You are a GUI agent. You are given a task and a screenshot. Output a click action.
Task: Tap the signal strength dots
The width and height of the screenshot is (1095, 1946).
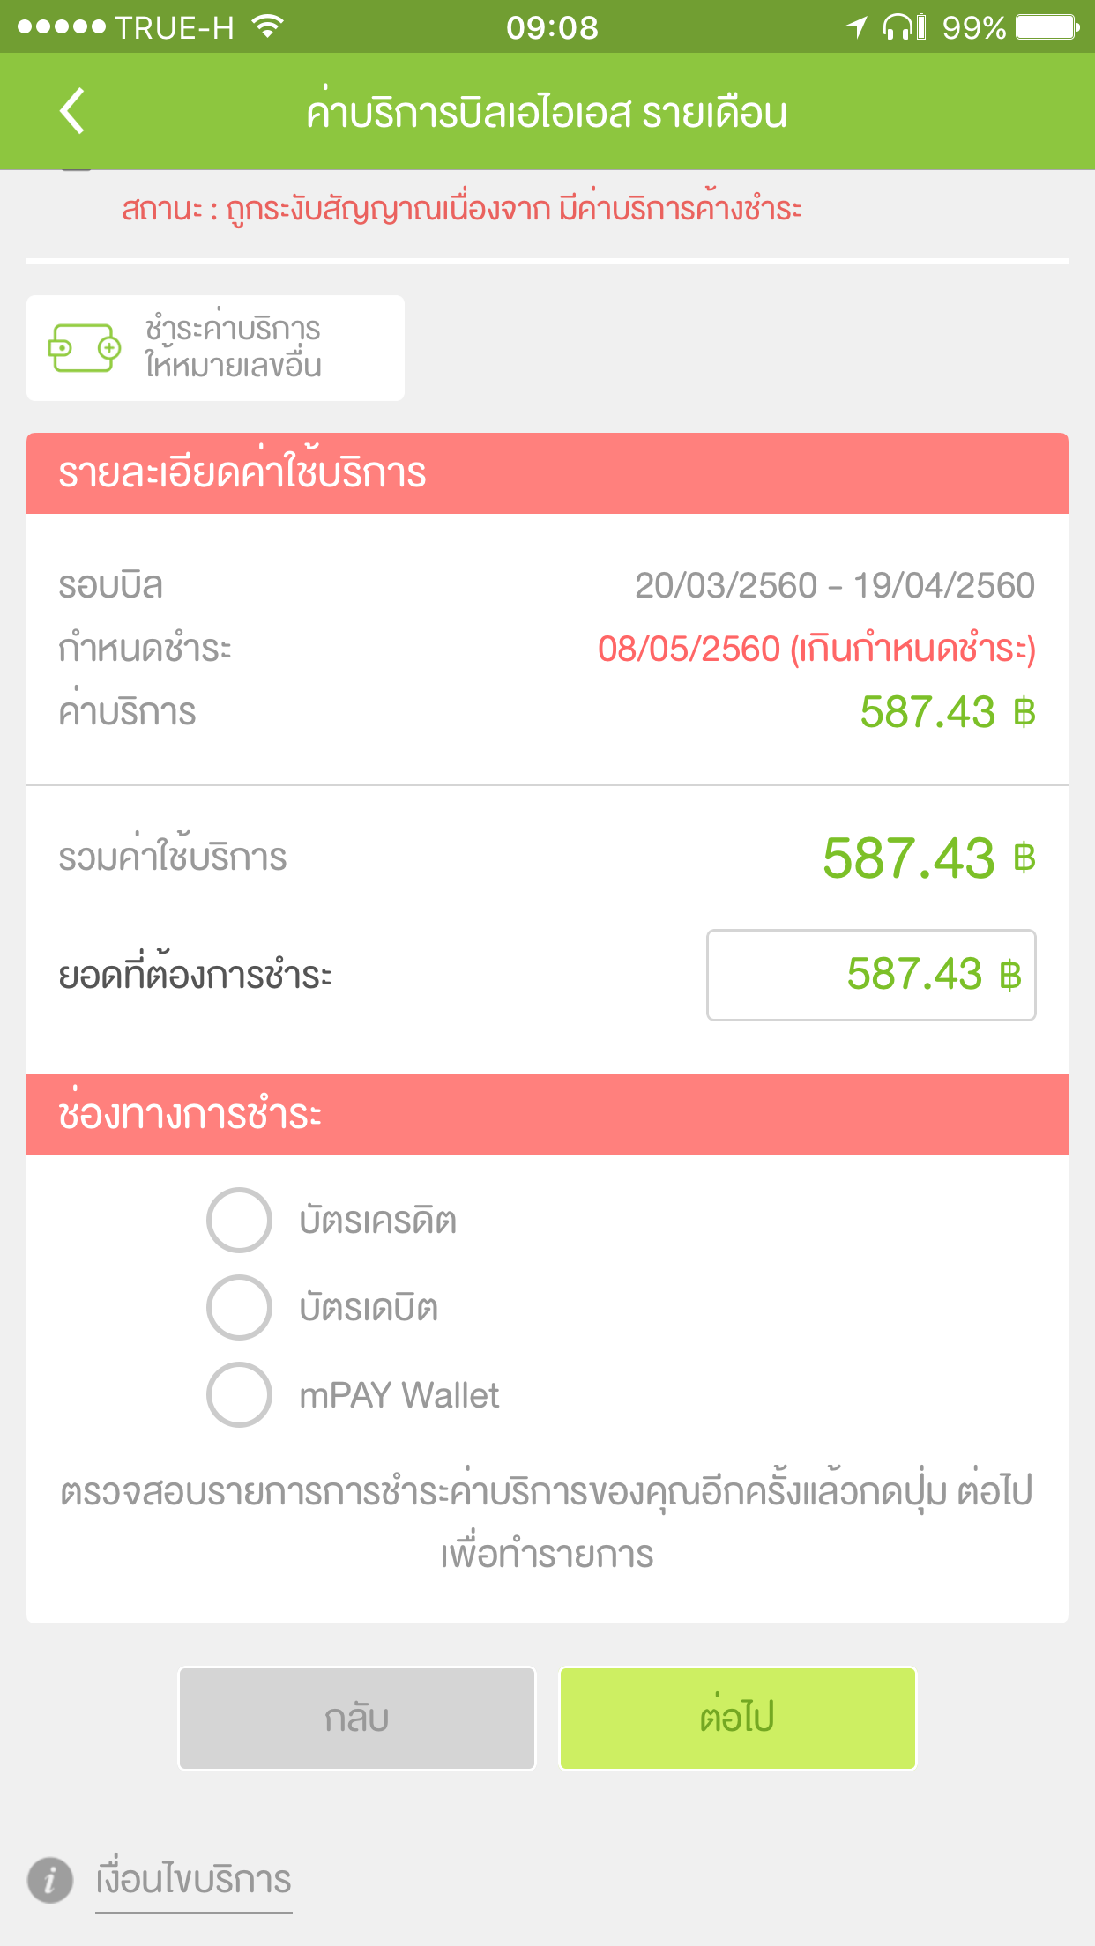point(61,27)
